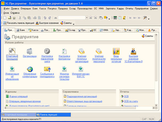Viewport: 162px width, 122px height.
Task: Open Сообщение в техподдержку envelope icon
Action: [x=47, y=69]
